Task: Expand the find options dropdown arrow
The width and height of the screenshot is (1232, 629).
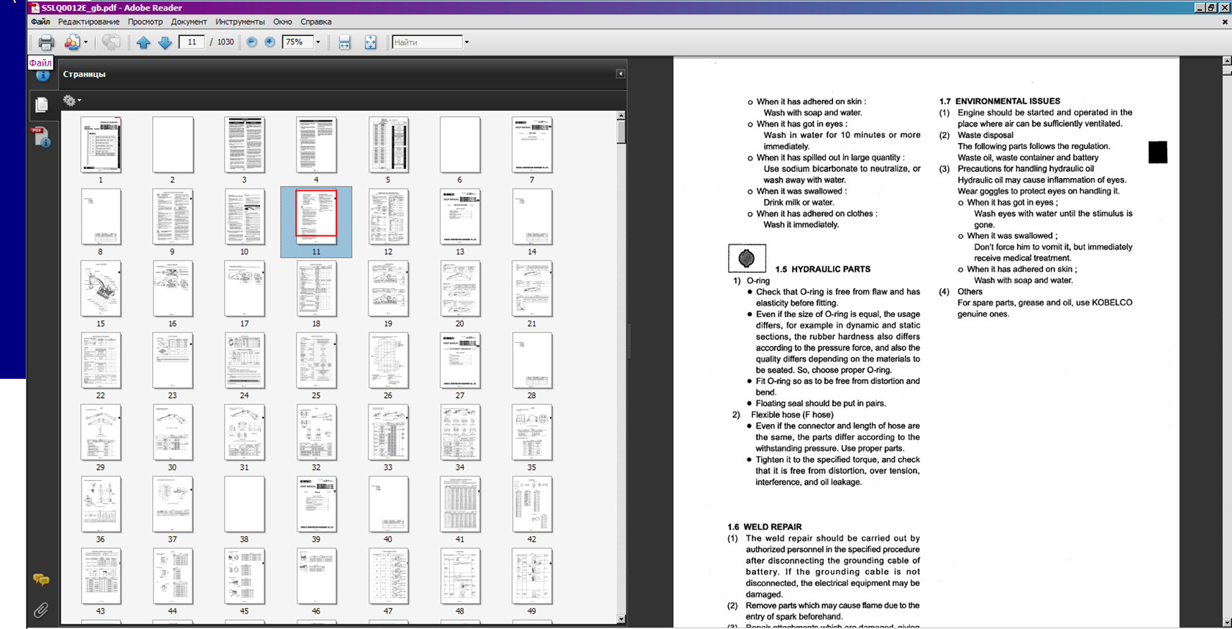Action: (x=467, y=42)
